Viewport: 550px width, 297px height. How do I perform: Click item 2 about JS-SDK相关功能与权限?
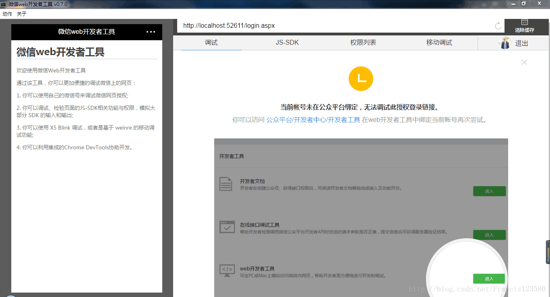86,111
